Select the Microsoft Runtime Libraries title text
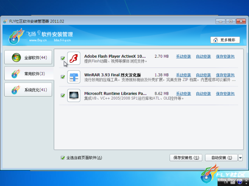The width and height of the screenshot is (249, 186). (x=115, y=93)
